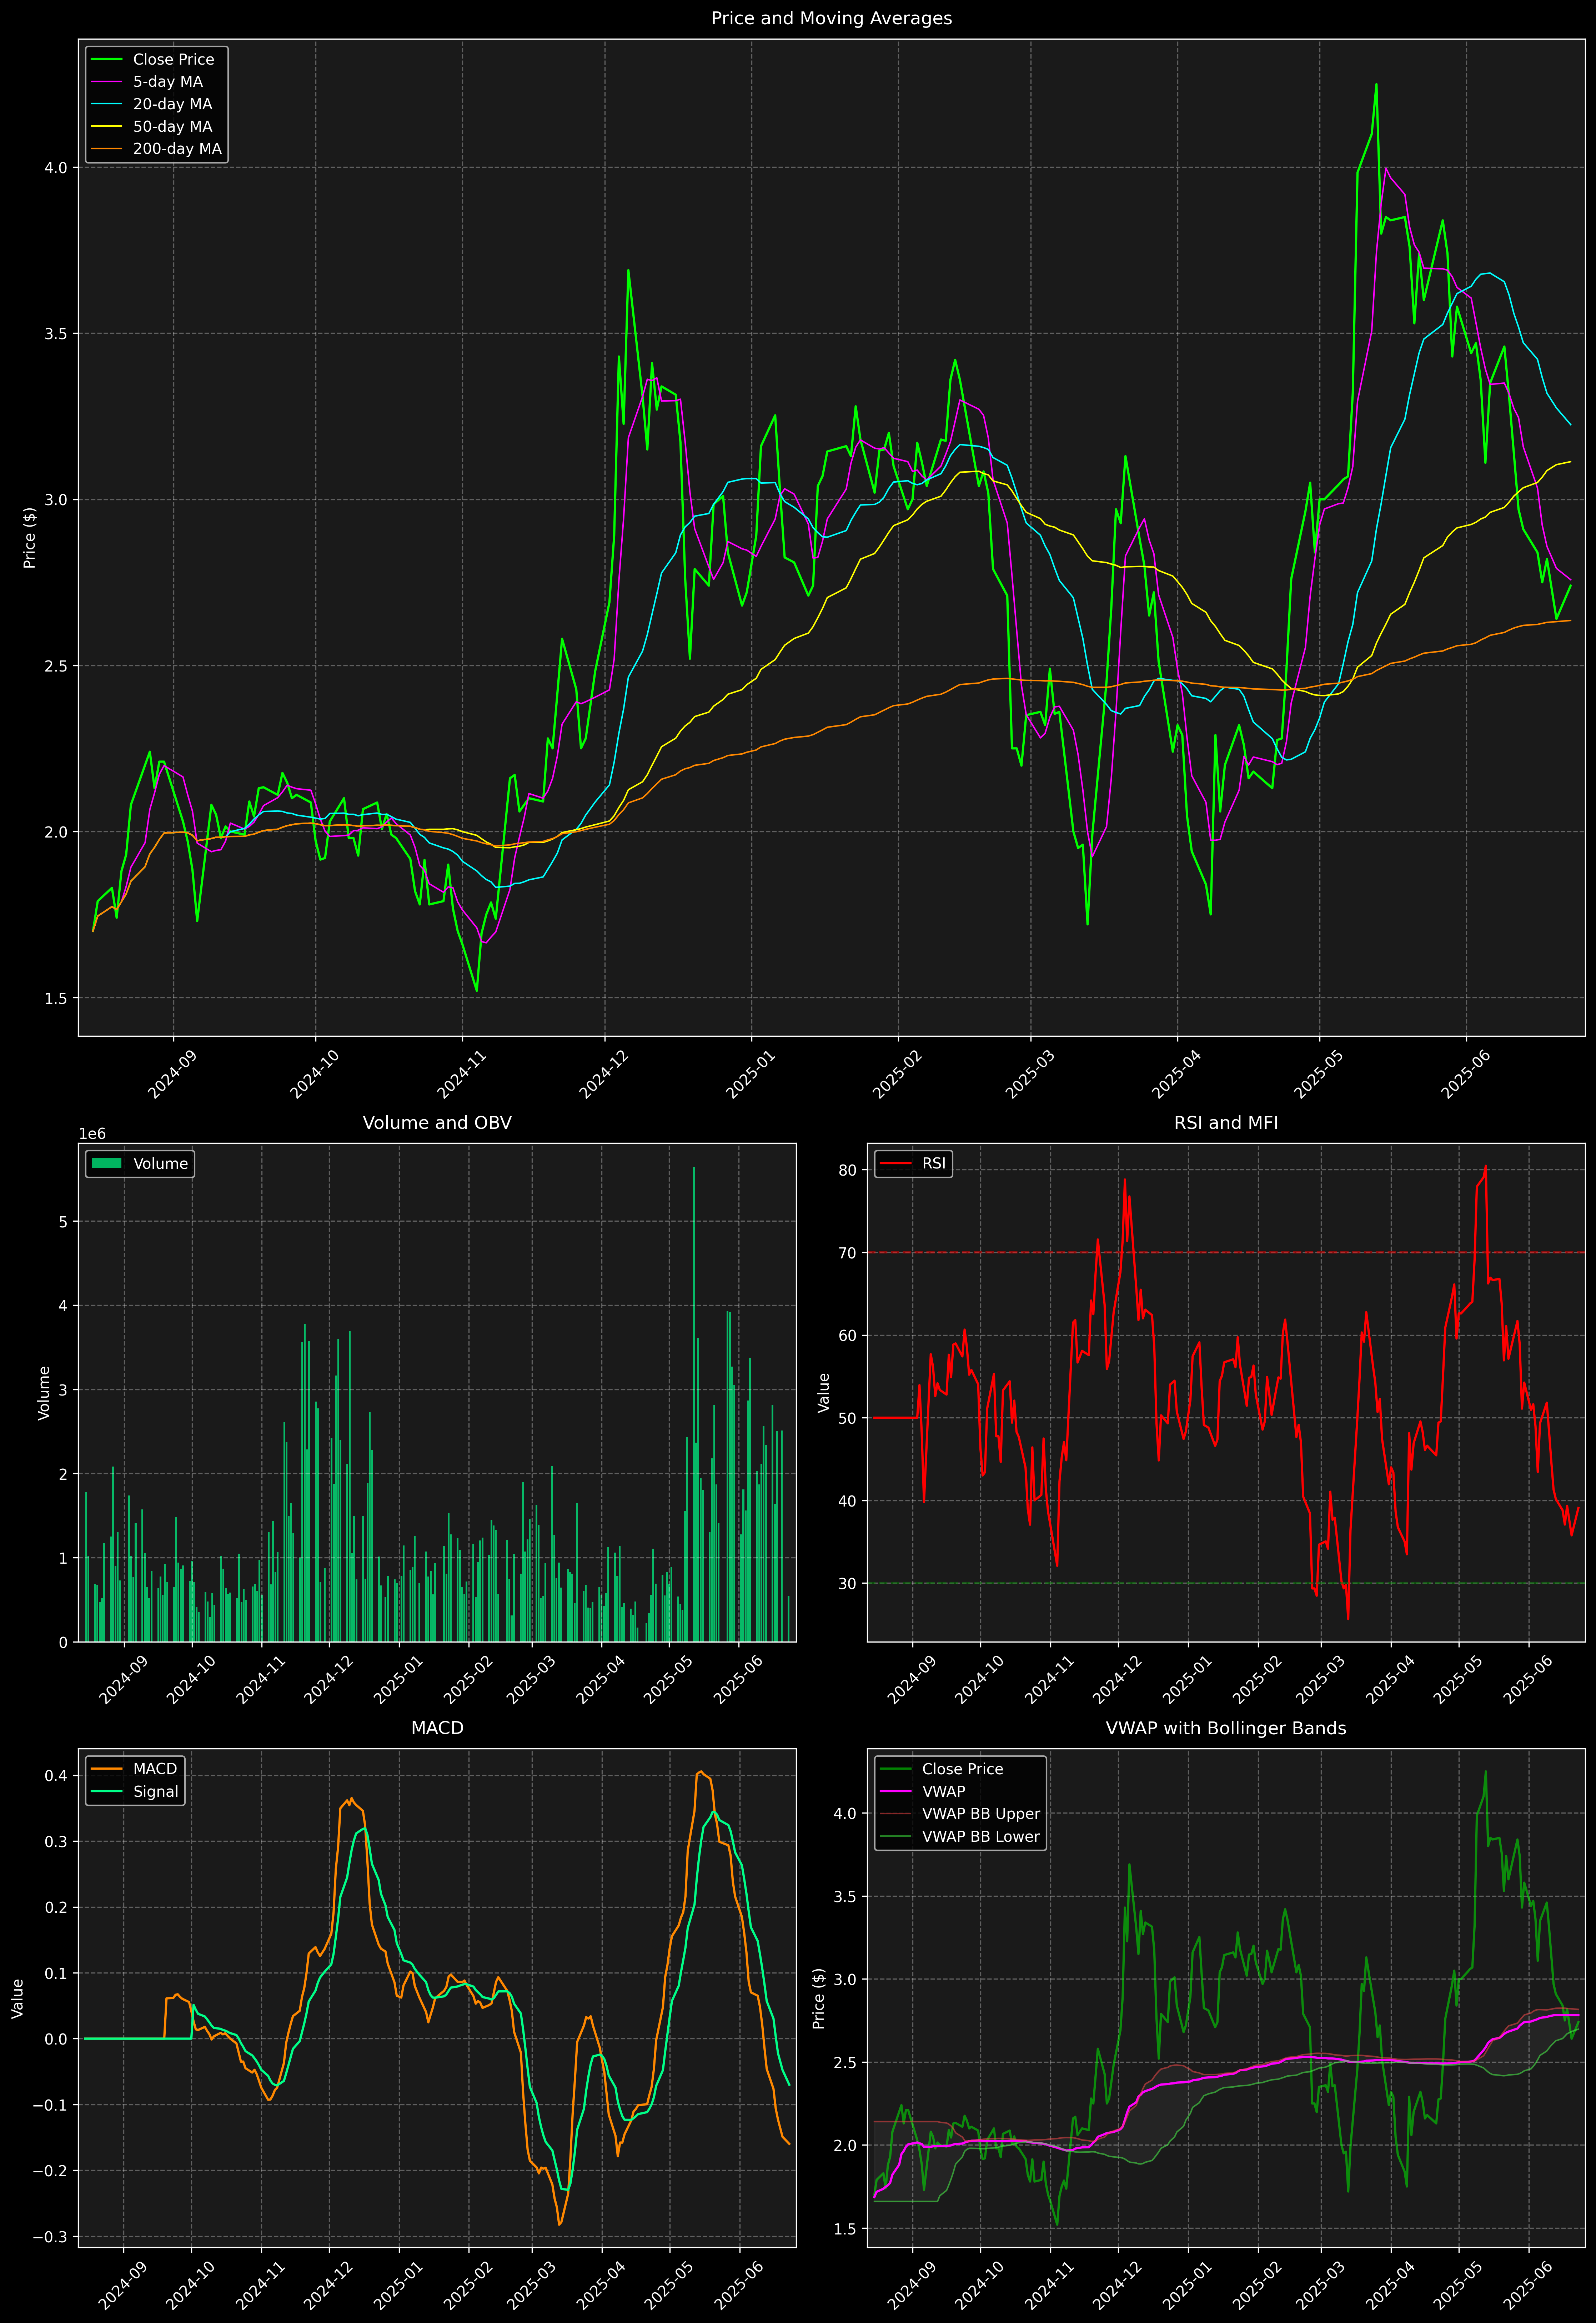Click the "MACD" title above the bottom-left chart
The width and height of the screenshot is (1596, 2323).
(x=437, y=1728)
